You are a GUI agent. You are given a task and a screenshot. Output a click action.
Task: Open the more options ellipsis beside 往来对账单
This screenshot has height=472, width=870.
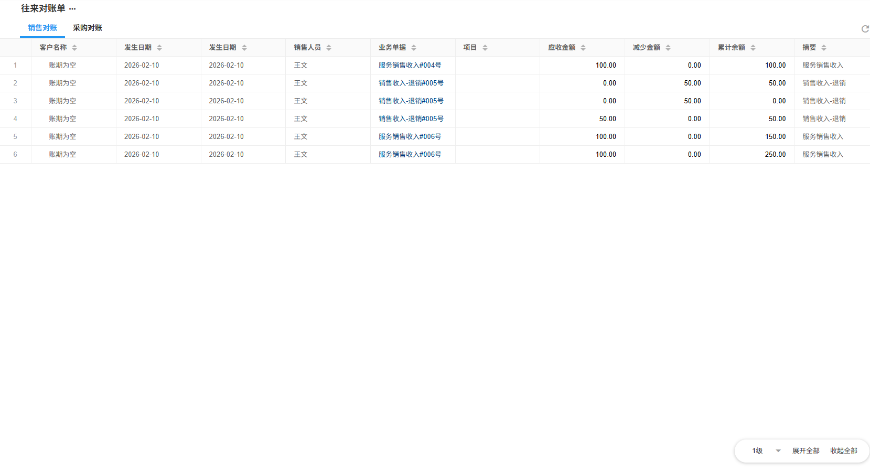point(72,9)
